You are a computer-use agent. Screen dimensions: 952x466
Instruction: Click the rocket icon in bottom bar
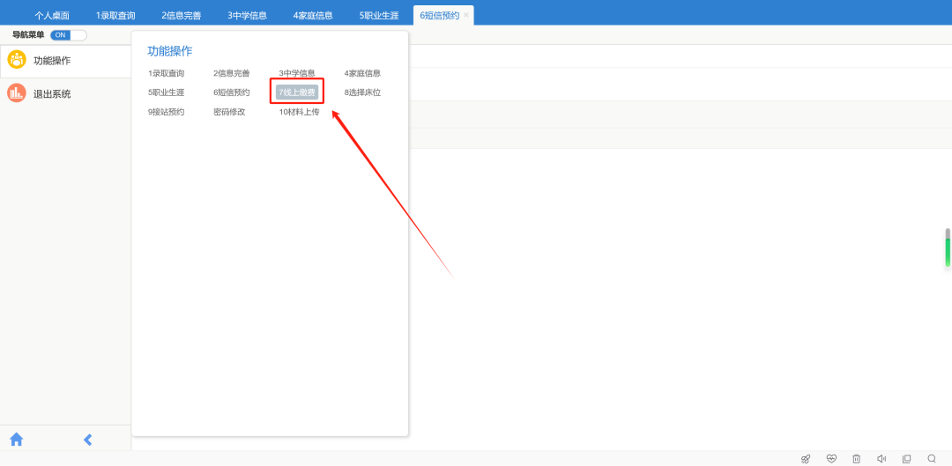tap(806, 459)
